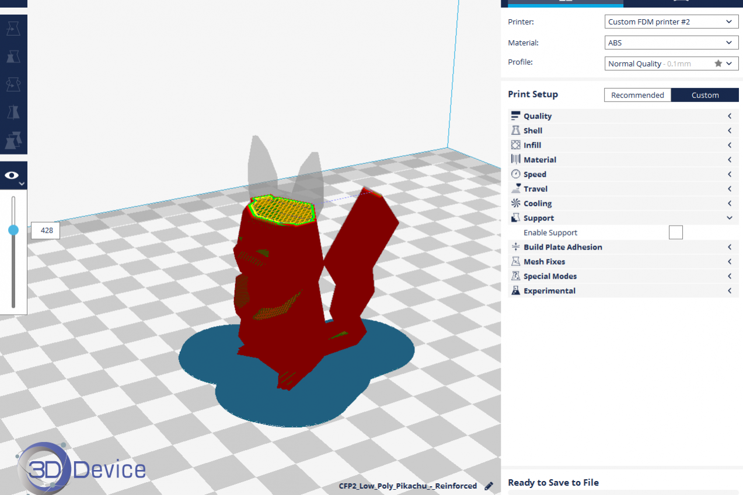Select the Per Model Settings tool

point(13,140)
